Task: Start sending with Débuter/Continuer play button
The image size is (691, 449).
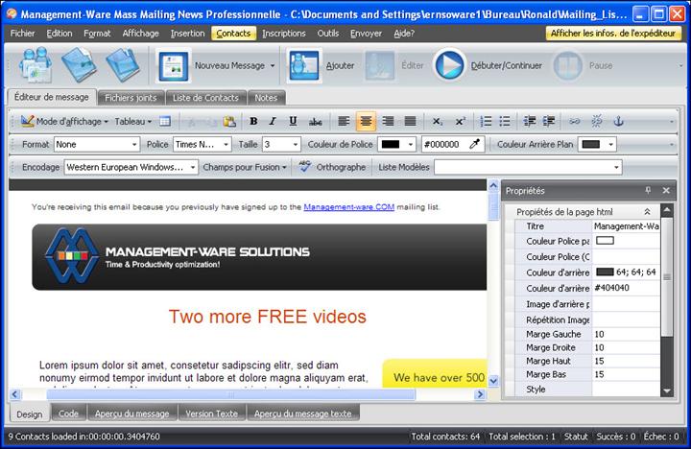Action: point(449,65)
